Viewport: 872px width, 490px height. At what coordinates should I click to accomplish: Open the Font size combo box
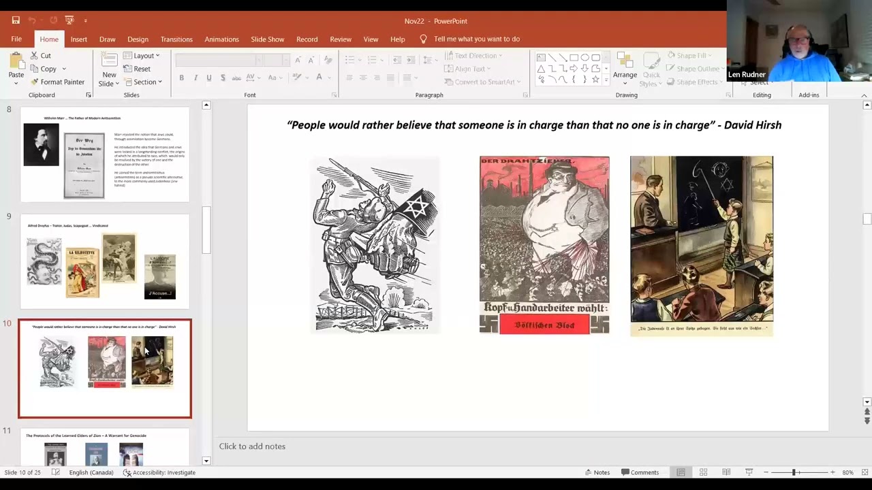click(x=277, y=61)
